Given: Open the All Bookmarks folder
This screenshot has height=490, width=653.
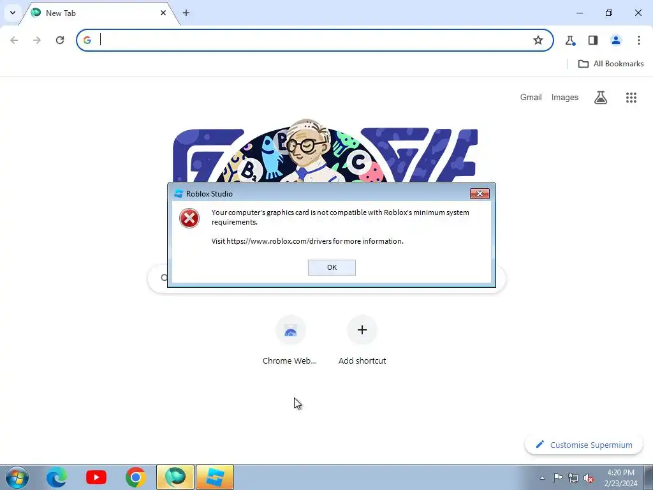Looking at the screenshot, I should pyautogui.click(x=611, y=64).
